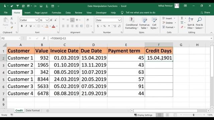This screenshot has width=214, height=120.
Task: Click Increase Decimal
Action: 115,26
